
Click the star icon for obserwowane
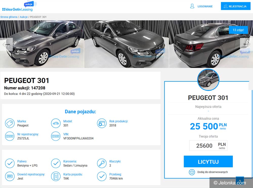(x=192, y=172)
